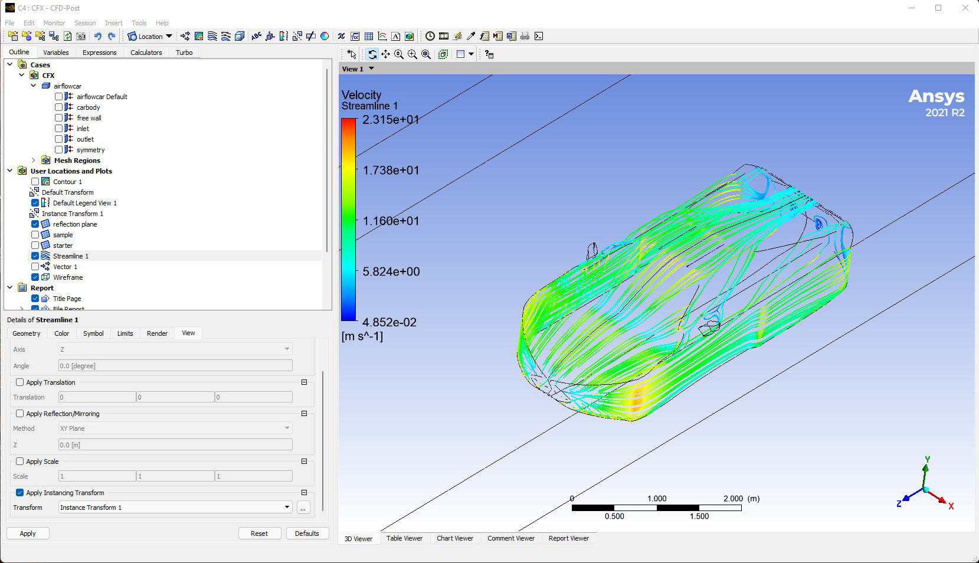Open the Location dropdown in toolbar

click(150, 36)
